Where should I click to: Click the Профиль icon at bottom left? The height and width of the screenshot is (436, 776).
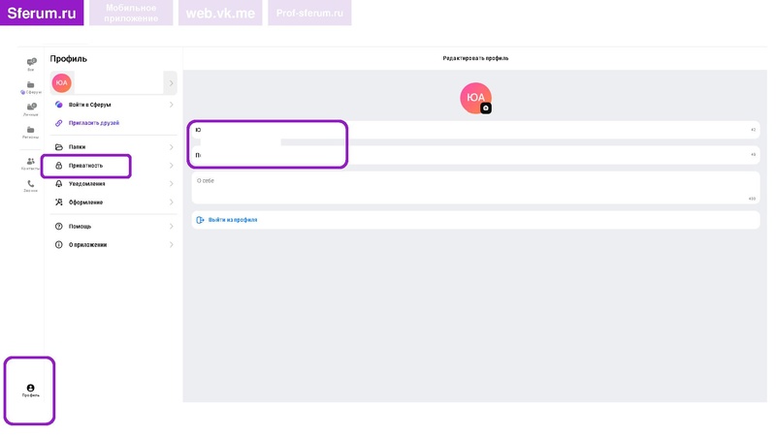click(30, 389)
